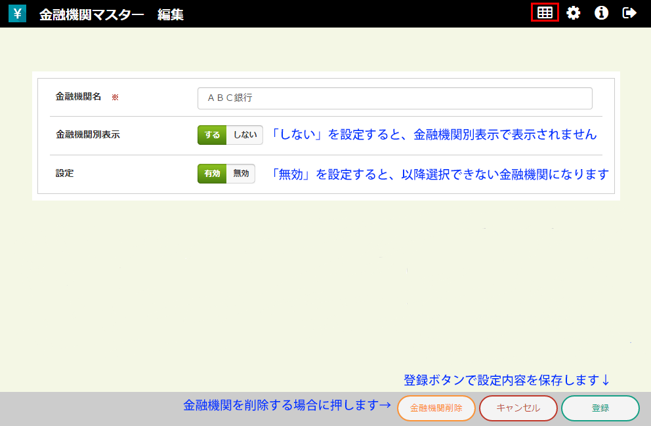Set 金融機関別表示 to しない

tap(245, 135)
